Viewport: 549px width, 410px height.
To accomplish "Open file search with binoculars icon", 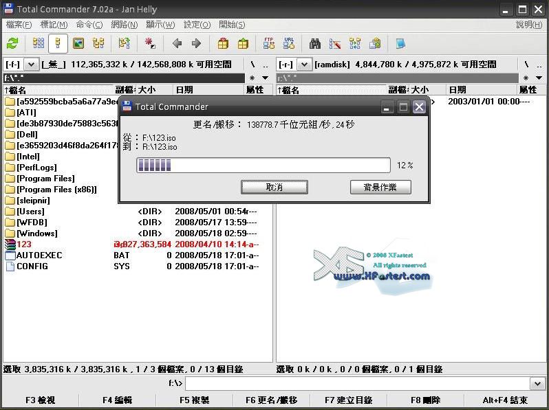I will pyautogui.click(x=315, y=43).
